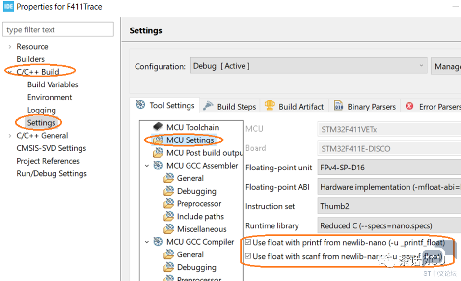Collapse the C/C++ Build tree node
The image size is (461, 281).
coord(10,72)
